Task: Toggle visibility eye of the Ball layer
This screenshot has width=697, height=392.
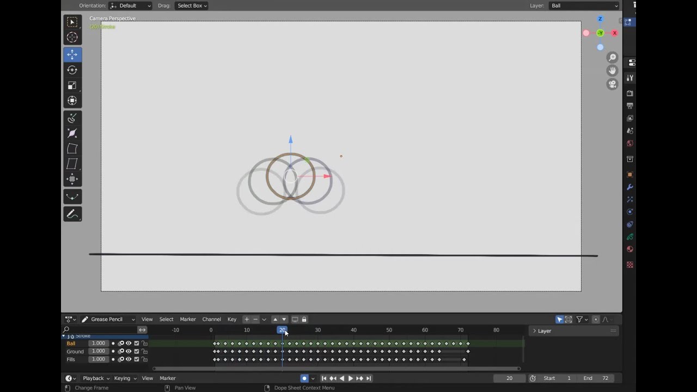Action: [129, 344]
